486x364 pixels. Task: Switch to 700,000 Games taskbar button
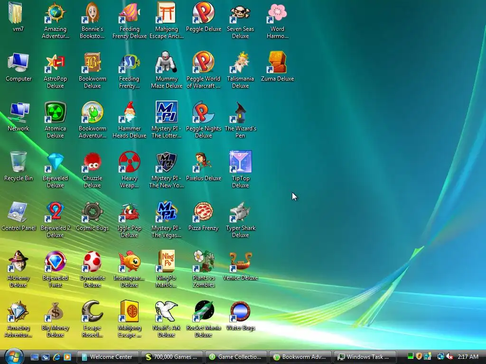point(172,357)
